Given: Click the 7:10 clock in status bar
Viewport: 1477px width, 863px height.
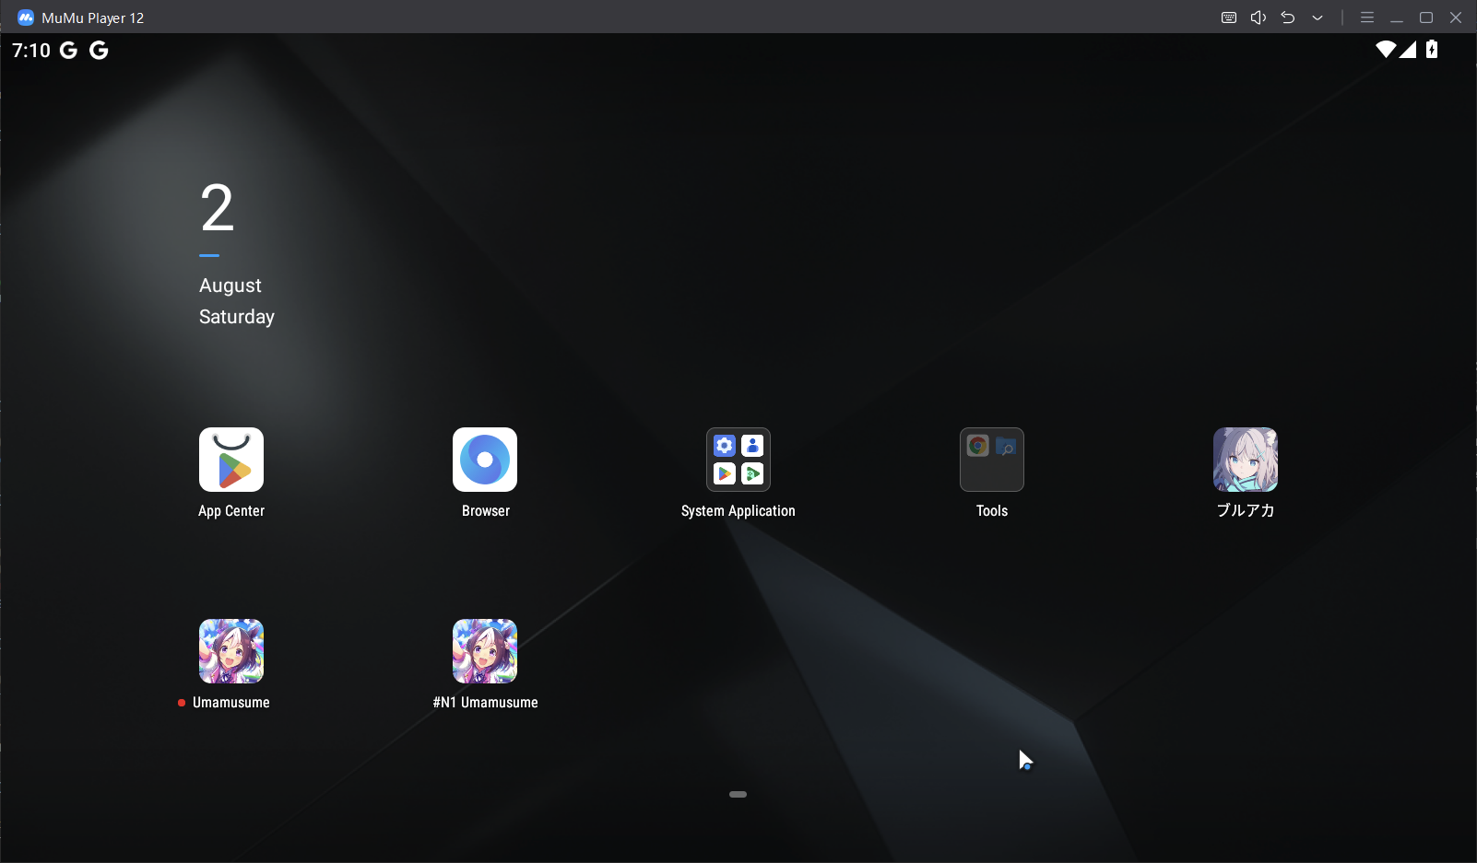Looking at the screenshot, I should (x=31, y=51).
